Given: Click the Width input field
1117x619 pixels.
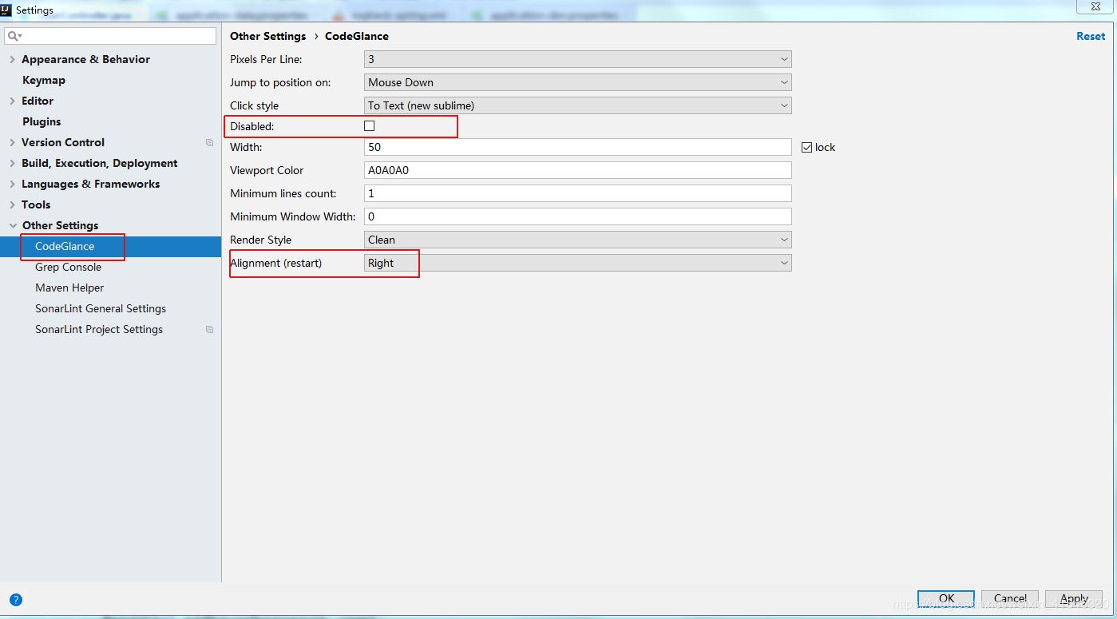Looking at the screenshot, I should point(578,147).
